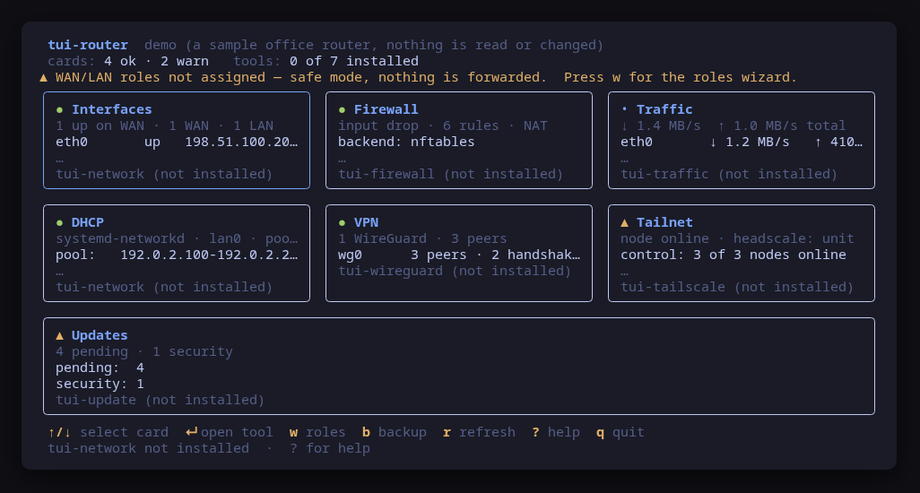The image size is (920, 493).
Task: Select the Updates card title
Action: (100, 335)
